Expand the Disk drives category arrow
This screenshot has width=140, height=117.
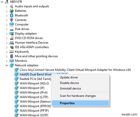(x=7, y=29)
